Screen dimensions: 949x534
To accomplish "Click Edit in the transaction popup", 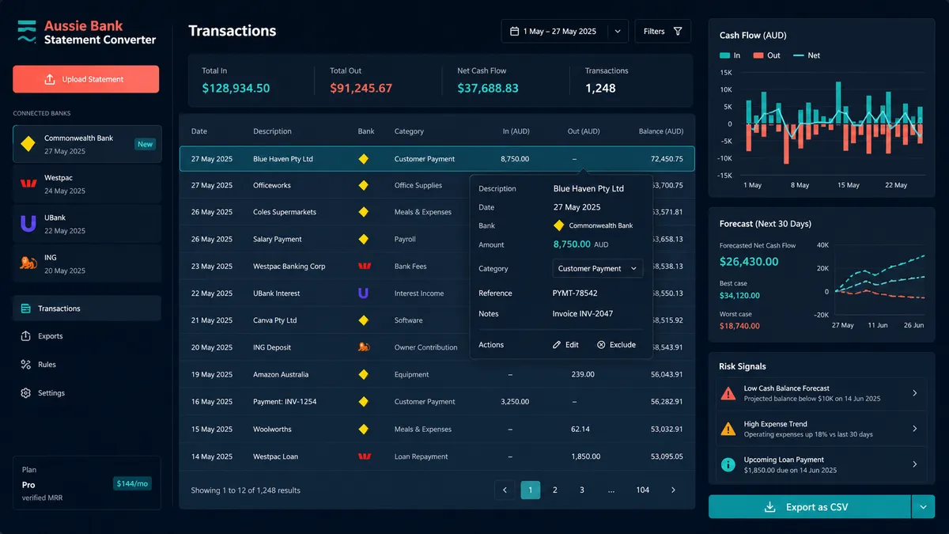I will [x=565, y=345].
